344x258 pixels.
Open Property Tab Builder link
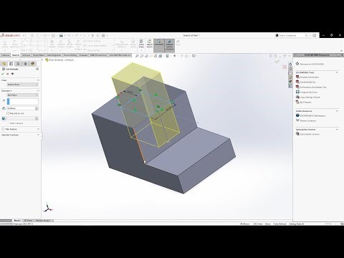[310, 77]
